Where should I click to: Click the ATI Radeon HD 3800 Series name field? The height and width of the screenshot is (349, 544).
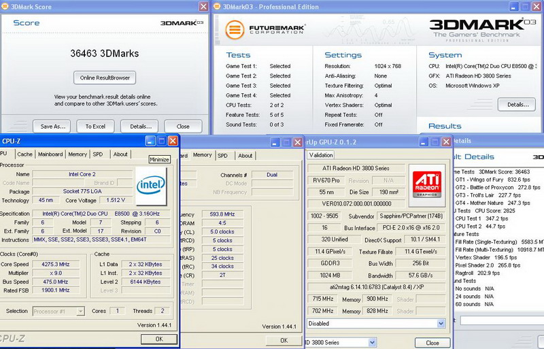click(x=356, y=168)
